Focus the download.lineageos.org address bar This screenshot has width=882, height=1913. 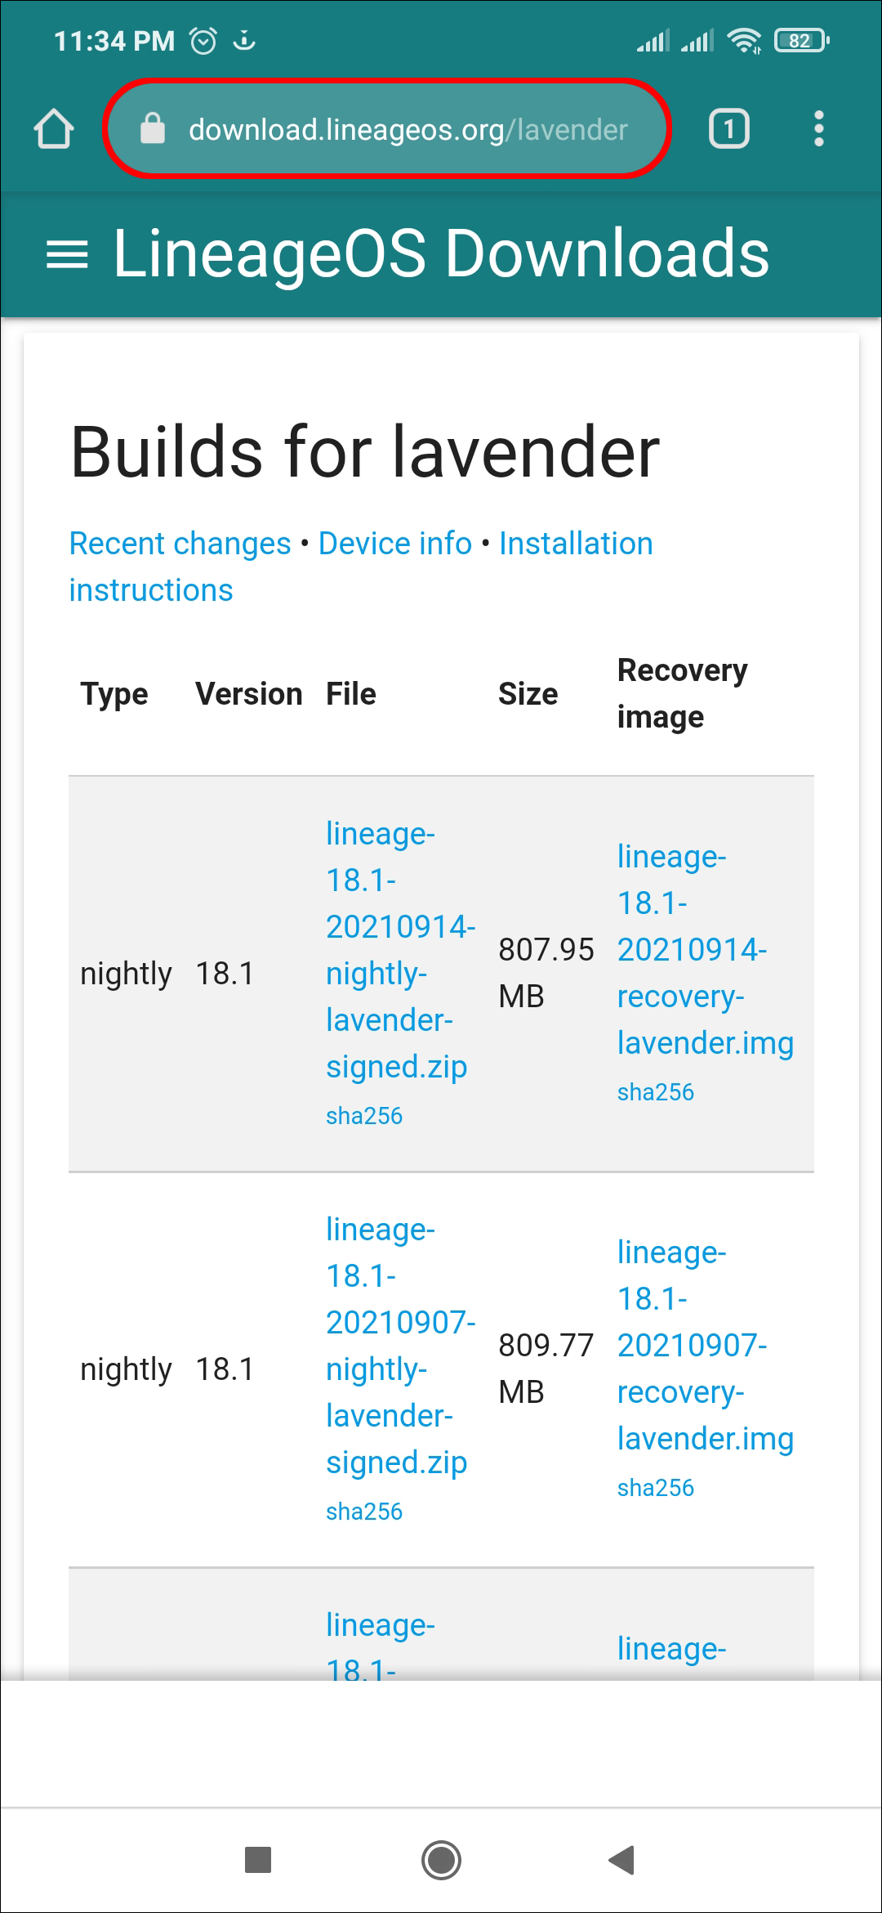point(408,129)
